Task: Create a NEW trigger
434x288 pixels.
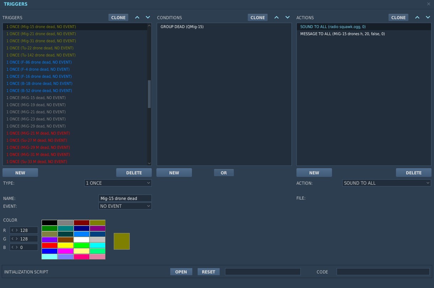Action: tap(20, 173)
